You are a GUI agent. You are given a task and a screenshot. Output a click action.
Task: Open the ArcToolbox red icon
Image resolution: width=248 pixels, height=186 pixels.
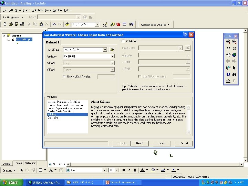tap(118, 24)
